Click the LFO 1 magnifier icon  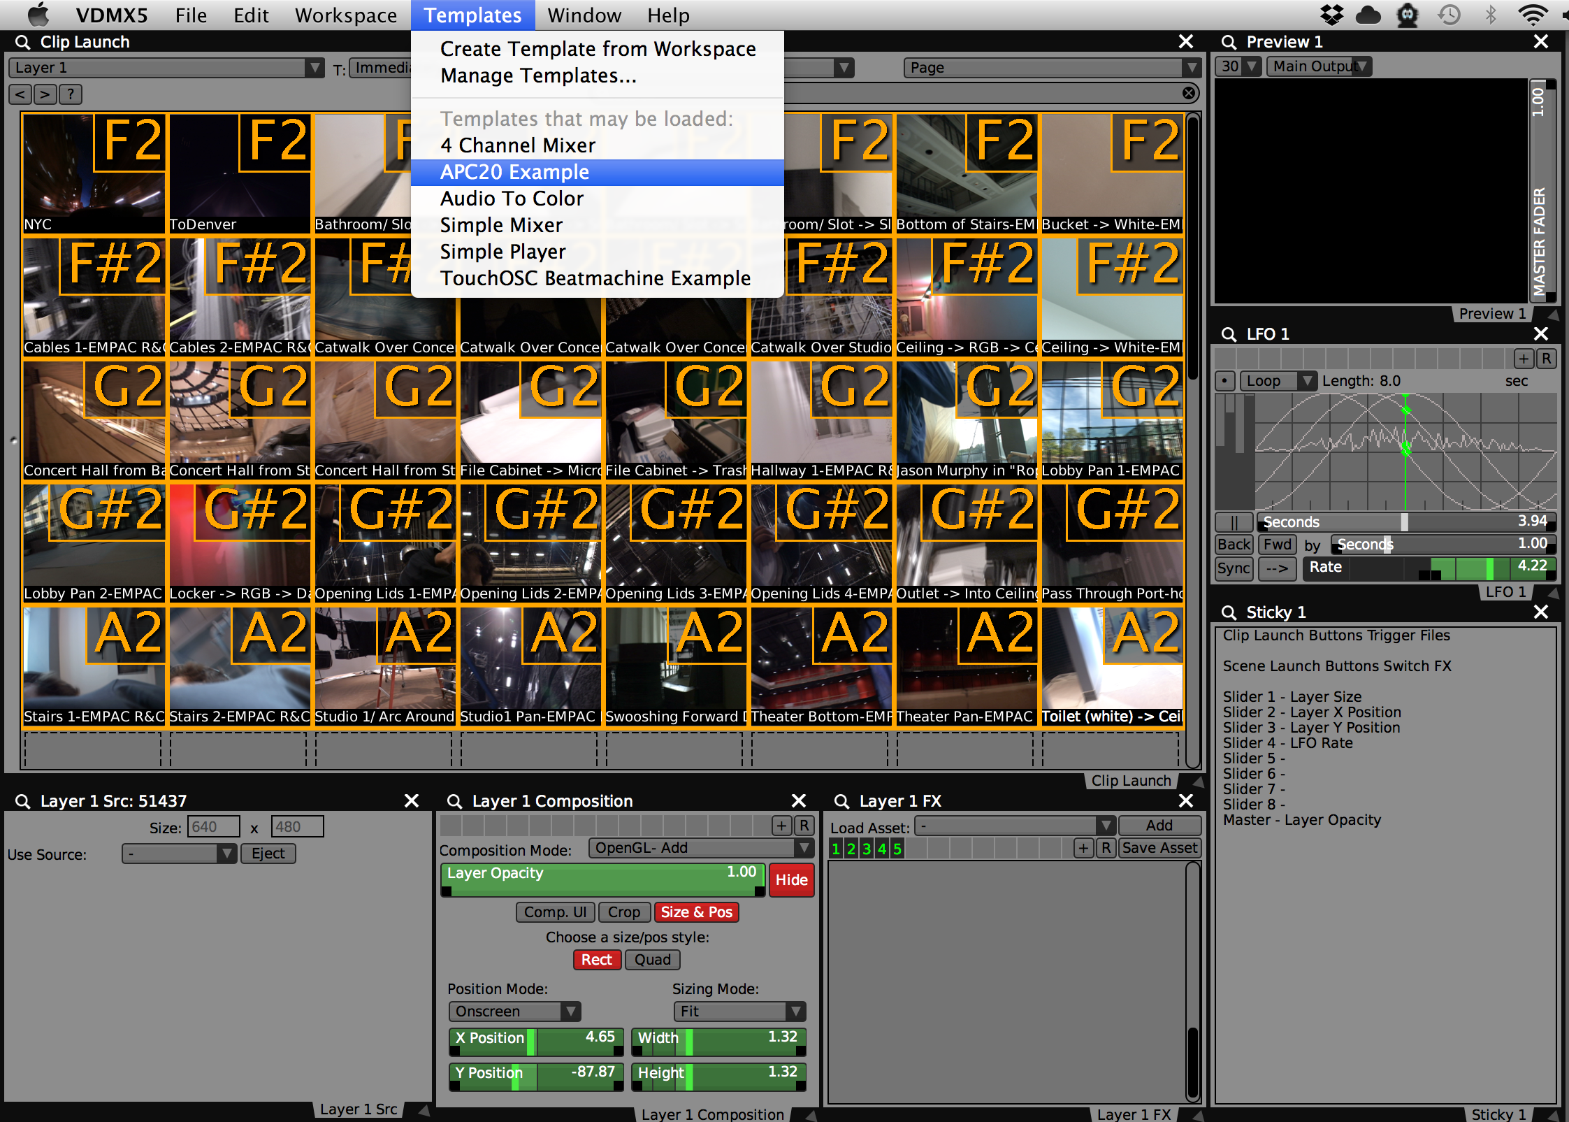[x=1229, y=334]
